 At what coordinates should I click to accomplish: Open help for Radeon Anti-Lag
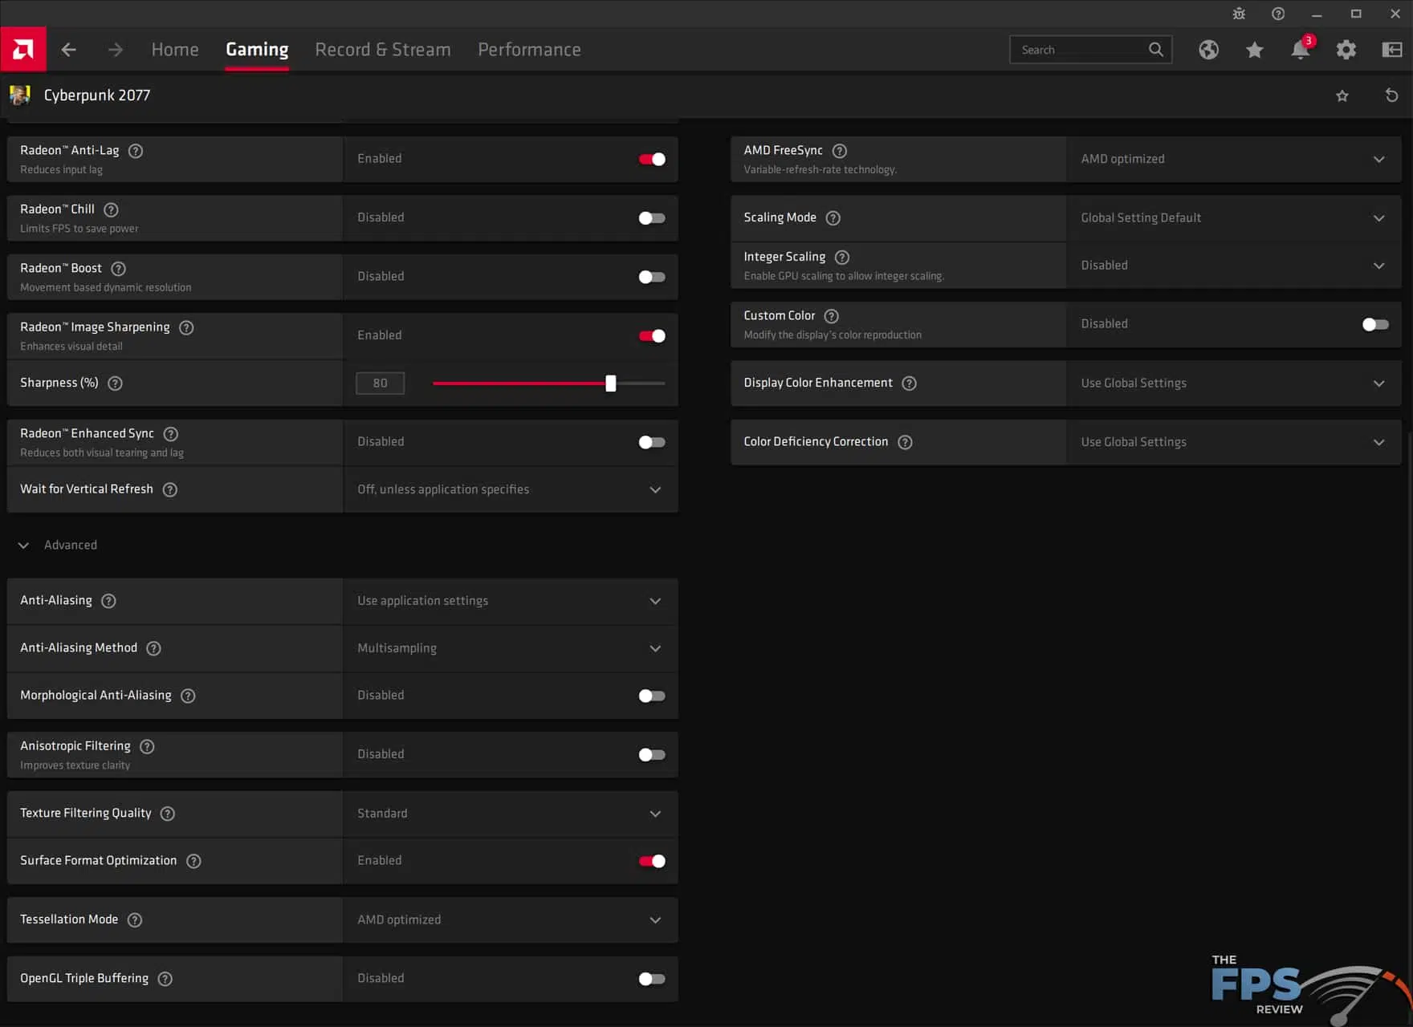point(136,151)
